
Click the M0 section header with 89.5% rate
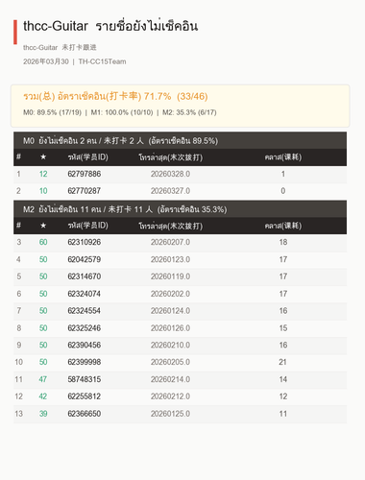pos(180,140)
